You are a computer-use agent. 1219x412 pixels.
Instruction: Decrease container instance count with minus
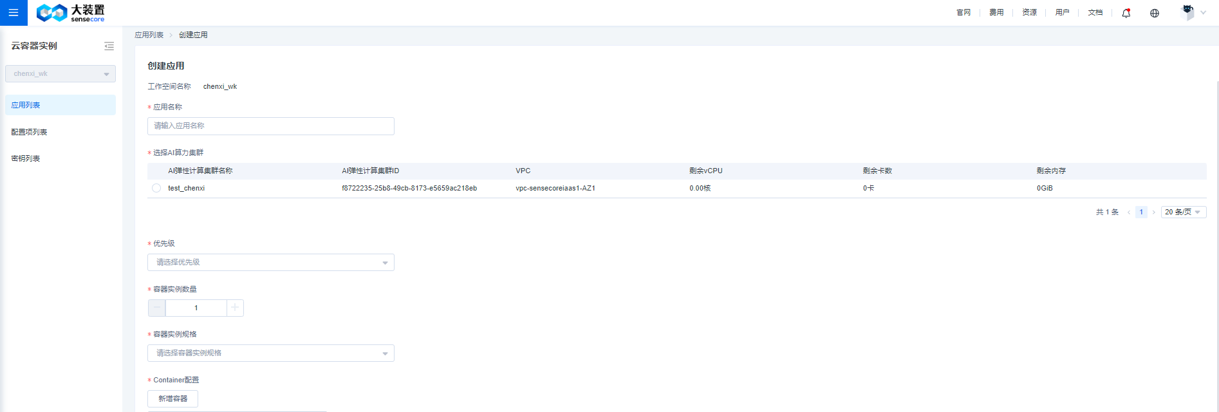coord(156,308)
